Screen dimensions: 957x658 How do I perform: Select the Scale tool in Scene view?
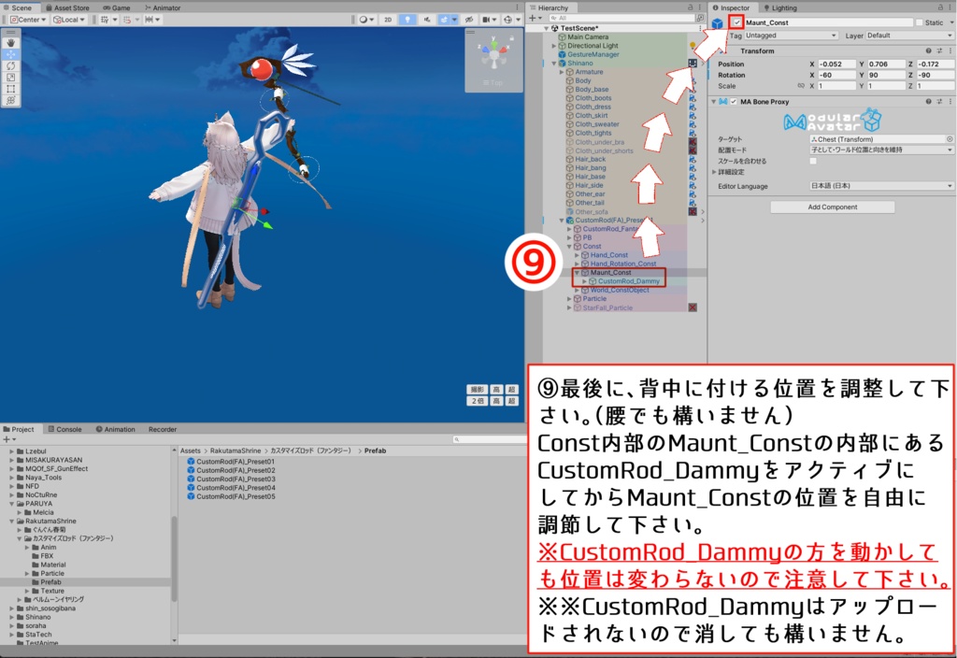(11, 78)
